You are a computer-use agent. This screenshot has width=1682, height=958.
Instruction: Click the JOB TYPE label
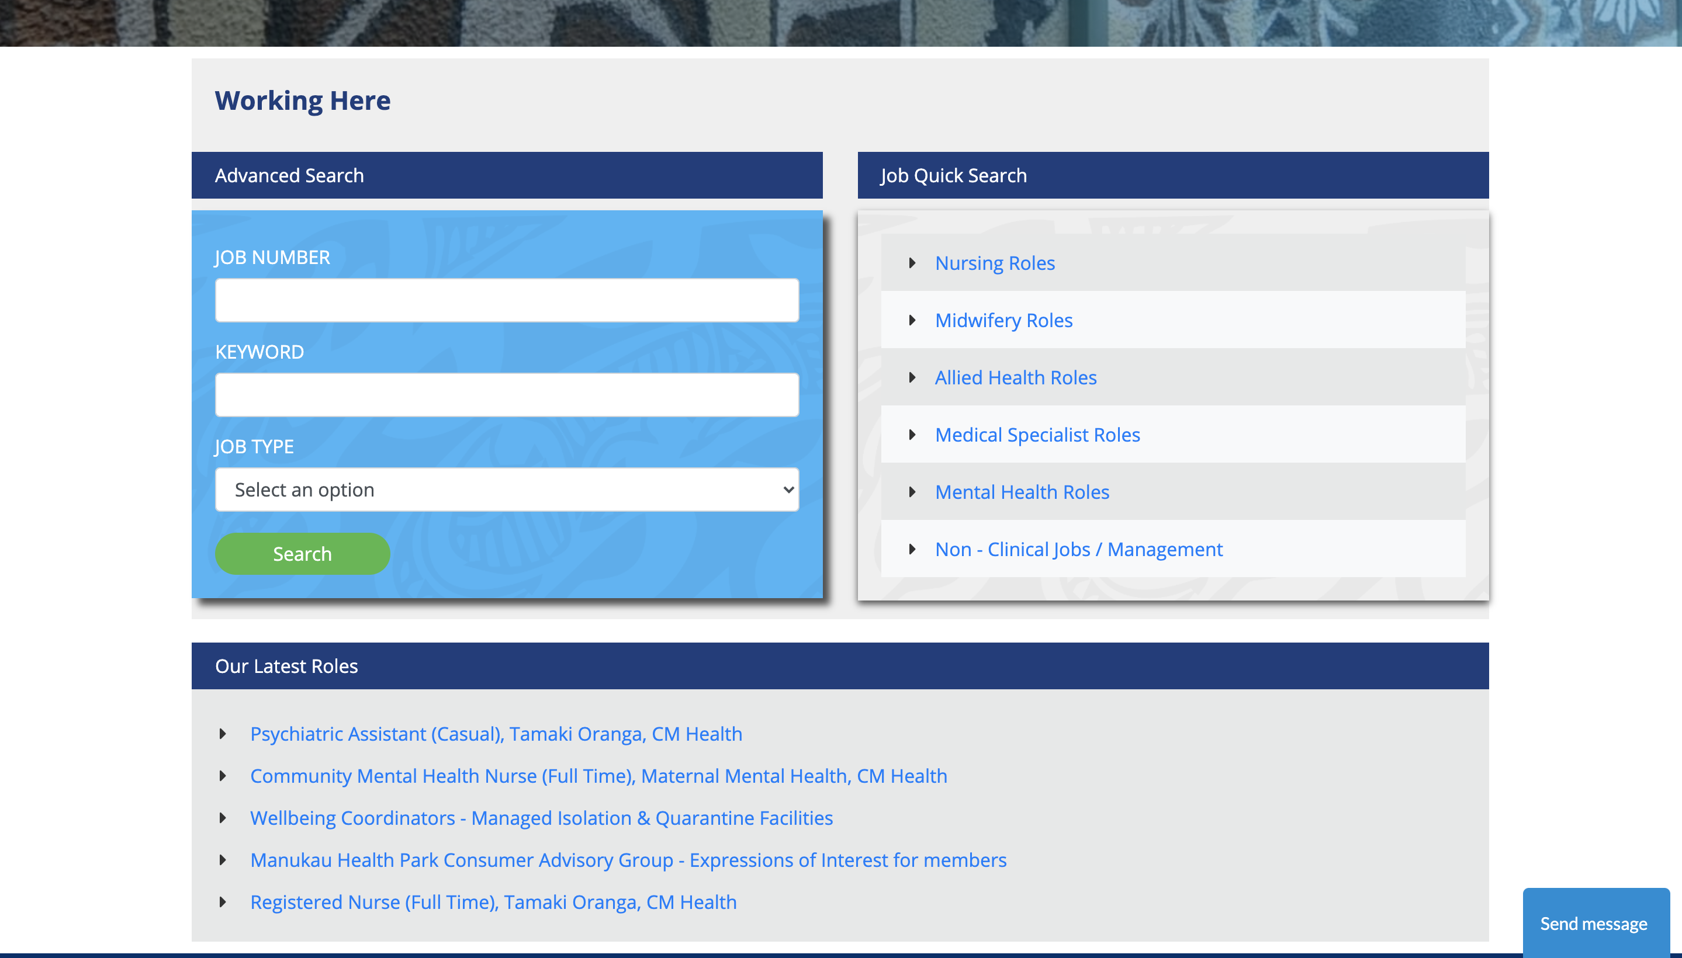point(254,447)
